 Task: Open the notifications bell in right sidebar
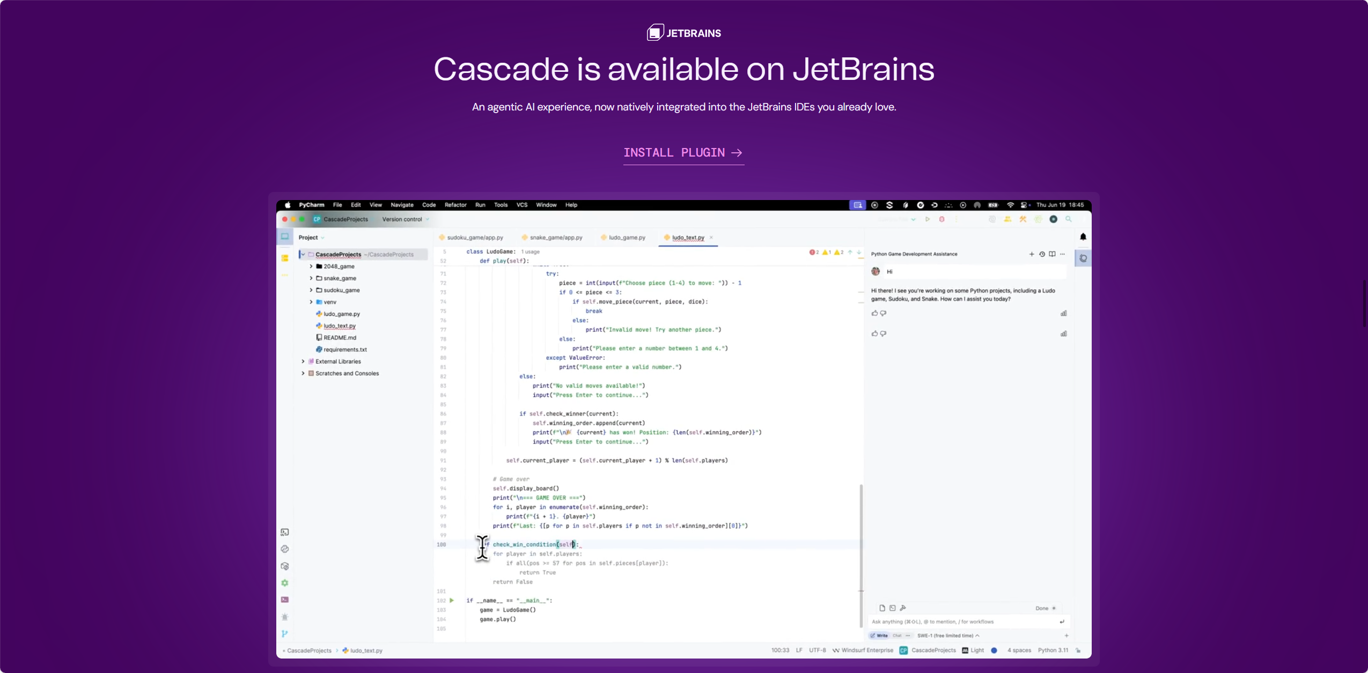click(1083, 236)
